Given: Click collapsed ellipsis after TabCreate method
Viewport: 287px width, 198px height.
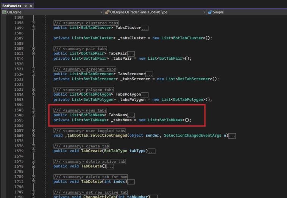Looking at the screenshot, I should click(151, 152).
